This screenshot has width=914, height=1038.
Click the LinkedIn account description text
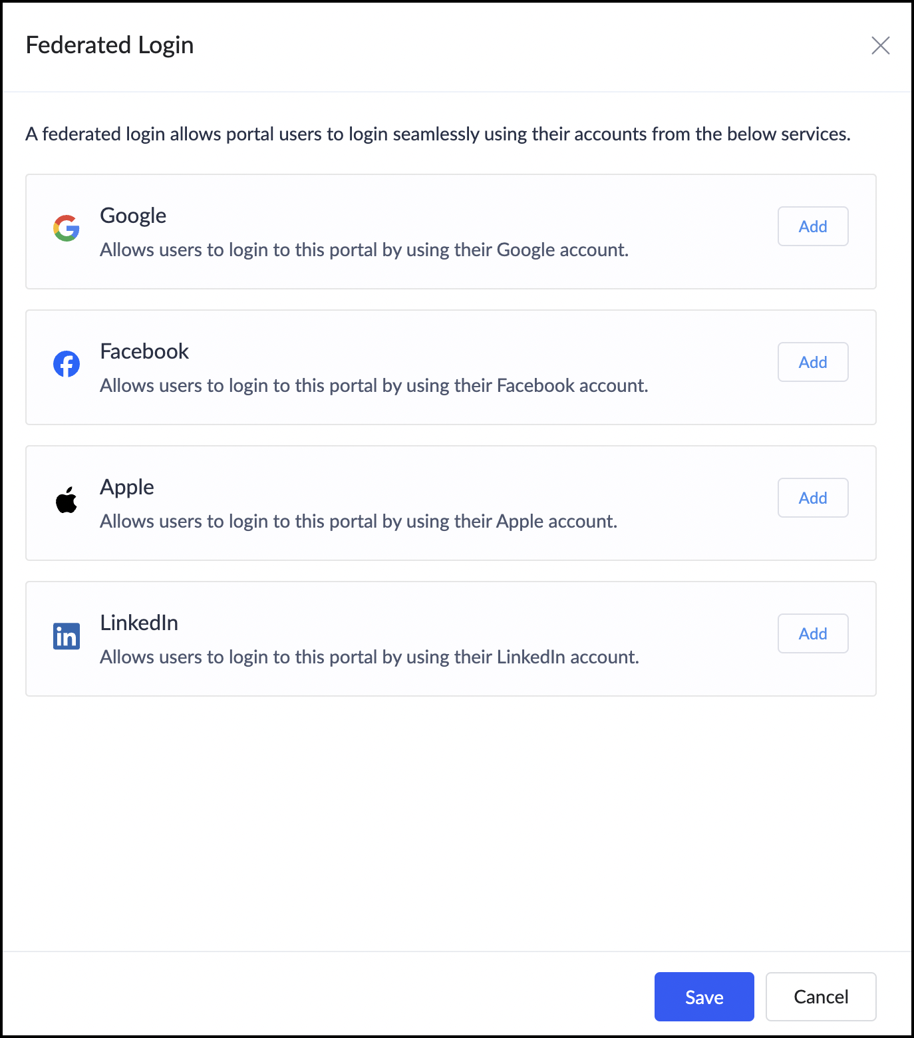(369, 657)
